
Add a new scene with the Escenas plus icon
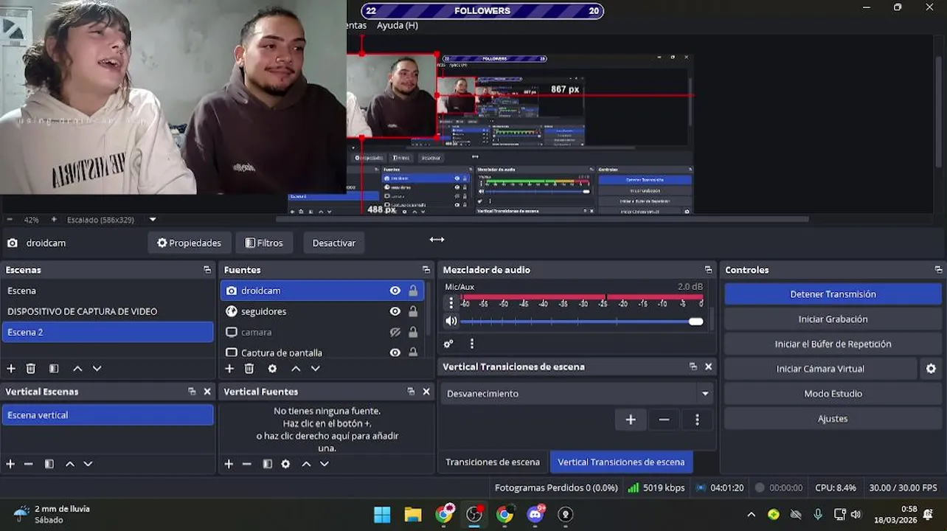tap(11, 369)
